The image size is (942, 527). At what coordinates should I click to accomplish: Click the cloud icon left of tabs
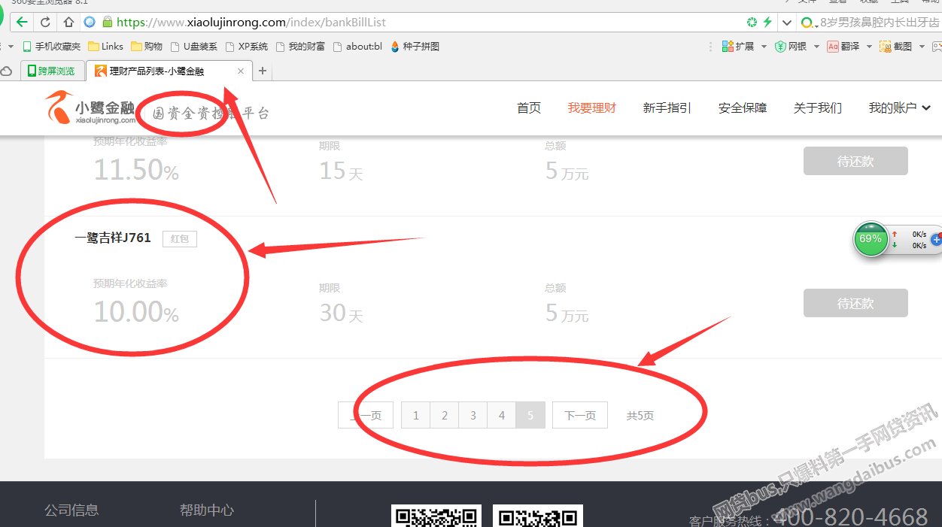[7, 71]
